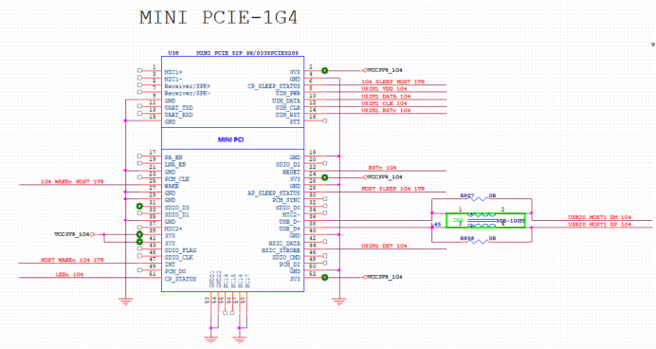Click the MINI PCI label inside the connector

tap(230, 139)
